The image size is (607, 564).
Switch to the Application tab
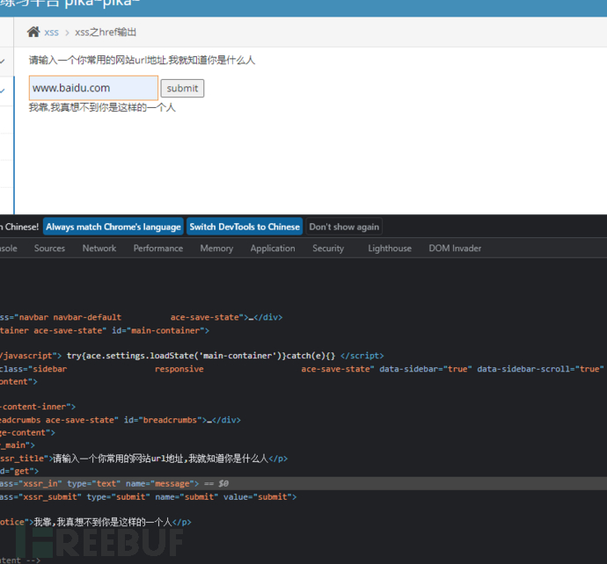(273, 248)
